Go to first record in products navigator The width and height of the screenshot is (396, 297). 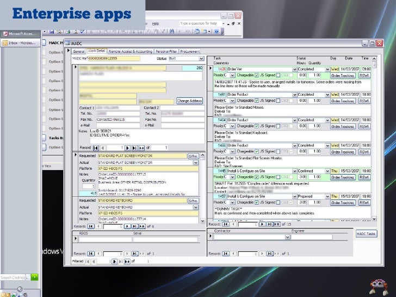coord(90,226)
